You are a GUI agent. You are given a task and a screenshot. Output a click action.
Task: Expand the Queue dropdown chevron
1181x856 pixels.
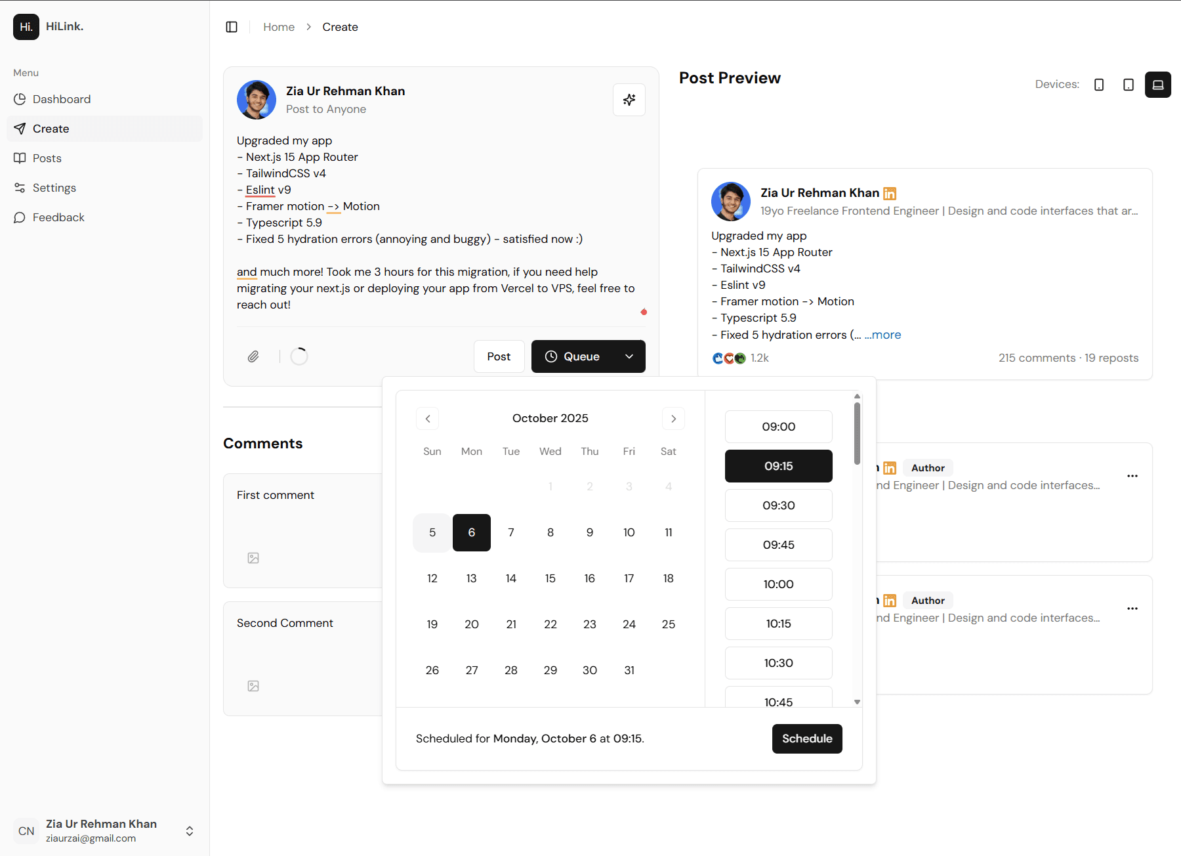coord(629,356)
